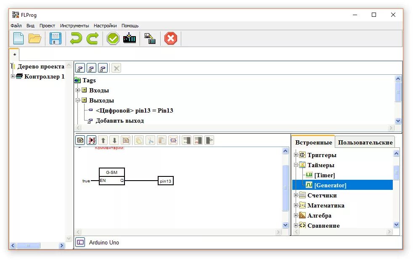Click the delete block icon with crossed square
Screen dimensions: 413x260
click(173, 140)
